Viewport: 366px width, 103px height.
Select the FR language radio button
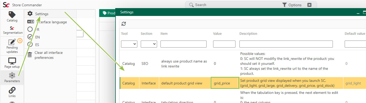30,30
